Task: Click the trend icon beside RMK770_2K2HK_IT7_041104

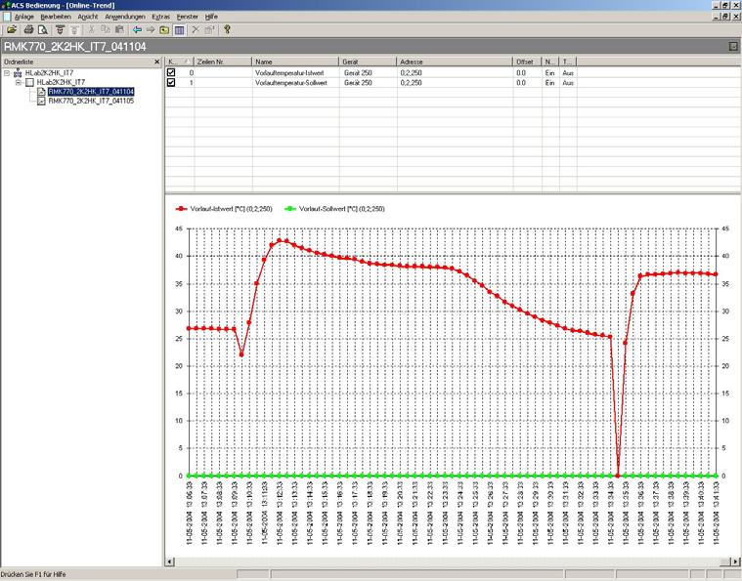Action: (x=42, y=91)
